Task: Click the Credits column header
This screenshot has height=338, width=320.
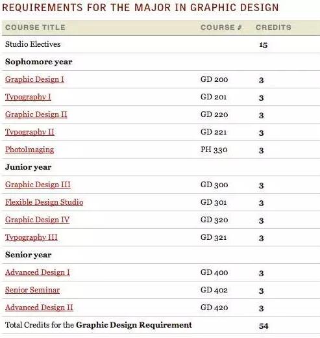Action: coord(273,27)
